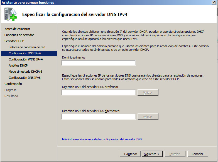Click the Siguiente button

(x=152, y=154)
